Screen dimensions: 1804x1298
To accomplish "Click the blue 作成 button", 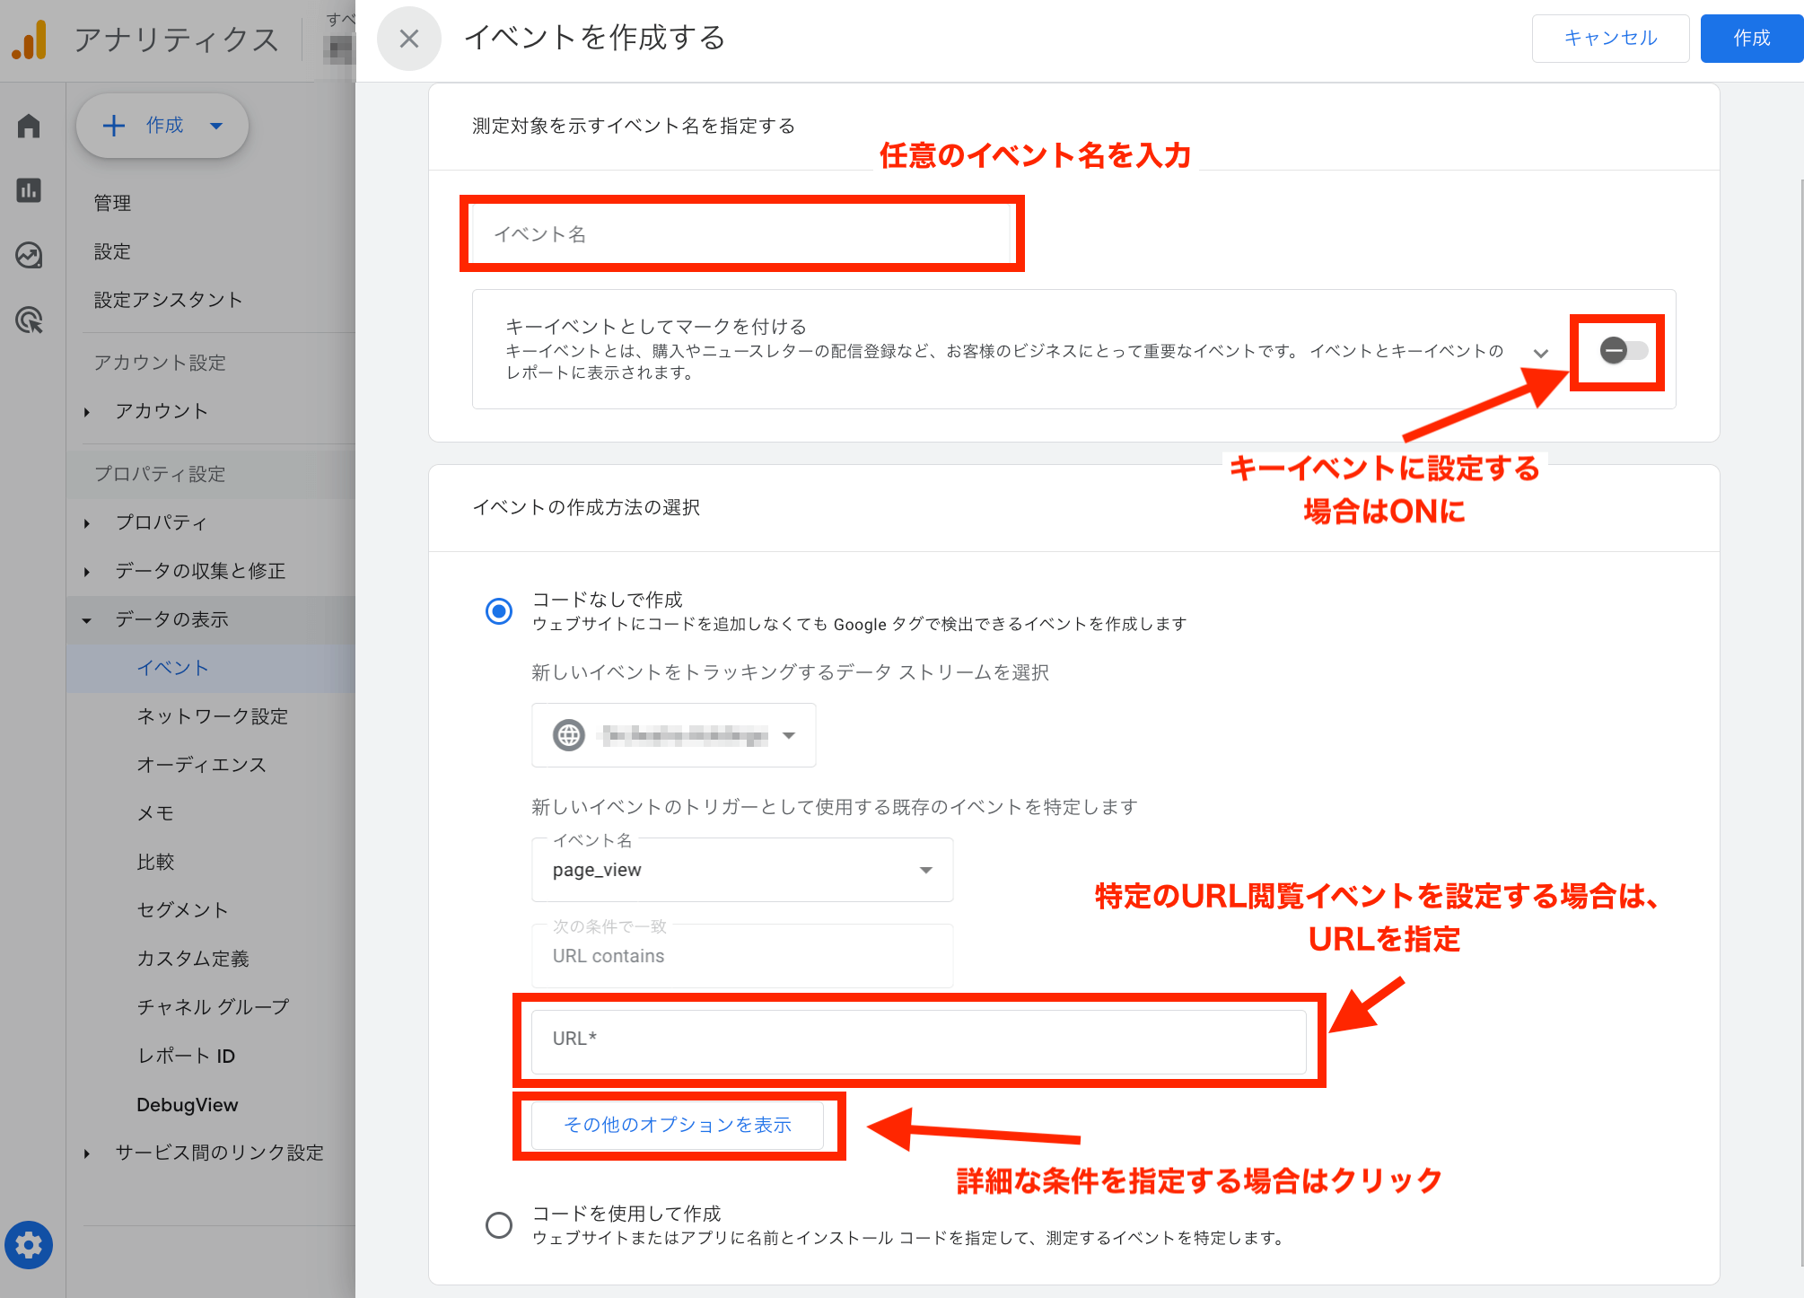I will (1751, 38).
